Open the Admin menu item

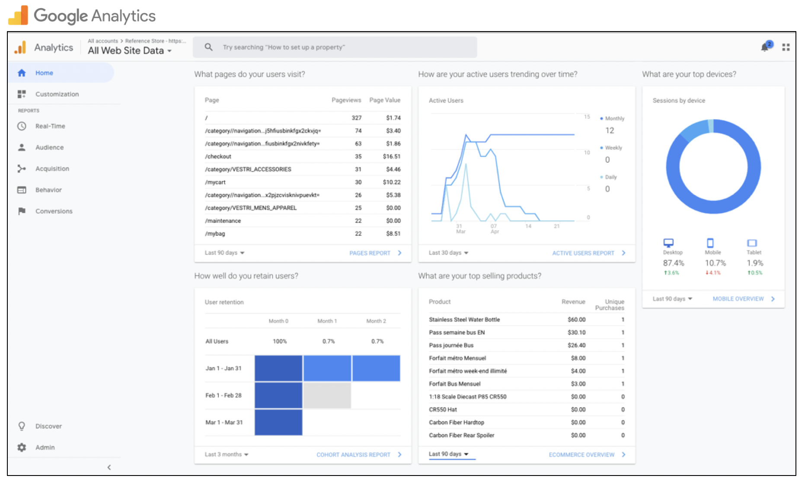pos(45,447)
